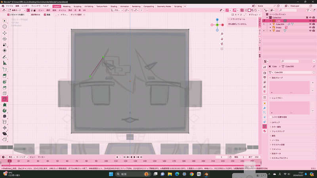Select the Shrink/Fatten tool
The width and height of the screenshot is (317, 178).
[5, 128]
